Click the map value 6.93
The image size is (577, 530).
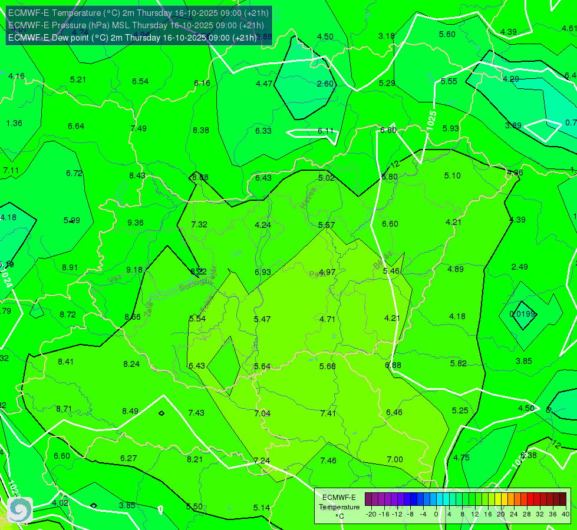click(263, 272)
